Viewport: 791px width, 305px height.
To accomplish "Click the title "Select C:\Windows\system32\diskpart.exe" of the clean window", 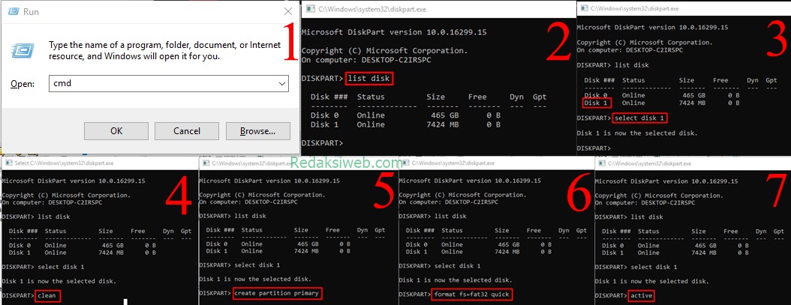I will tap(64, 163).
